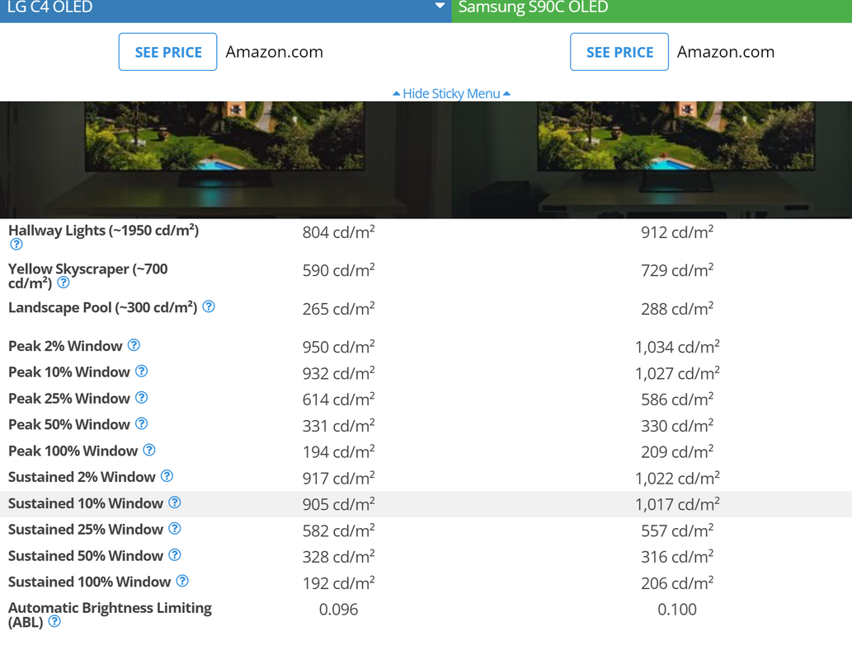This screenshot has height=659, width=852.
Task: Open Amazon.com link under LG C4
Action: tap(275, 52)
